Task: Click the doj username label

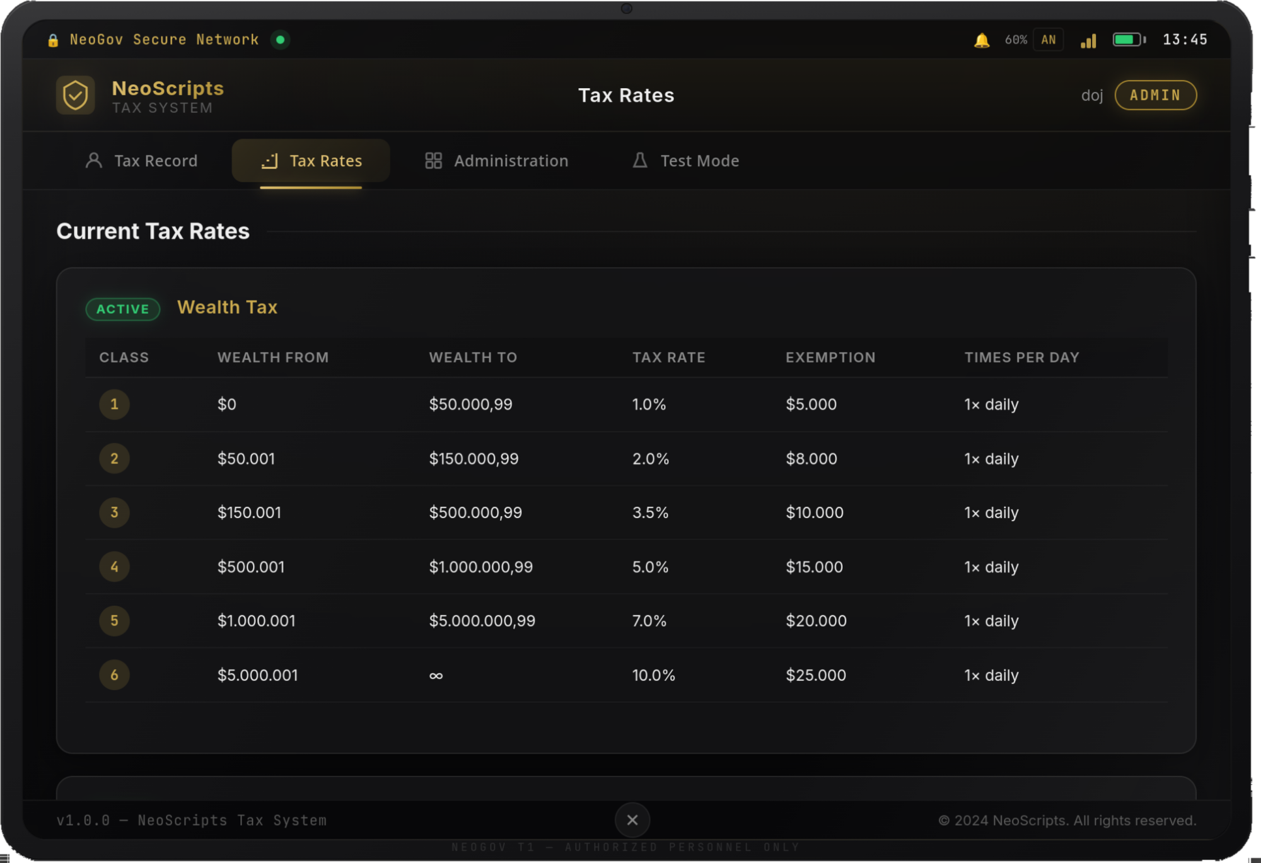Action: pyautogui.click(x=1092, y=95)
